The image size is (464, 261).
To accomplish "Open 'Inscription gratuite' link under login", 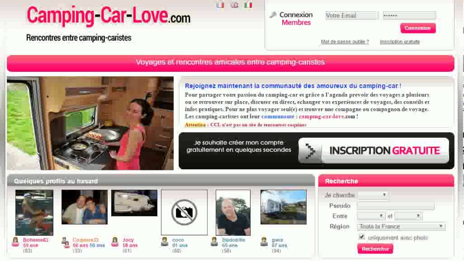I will (400, 42).
